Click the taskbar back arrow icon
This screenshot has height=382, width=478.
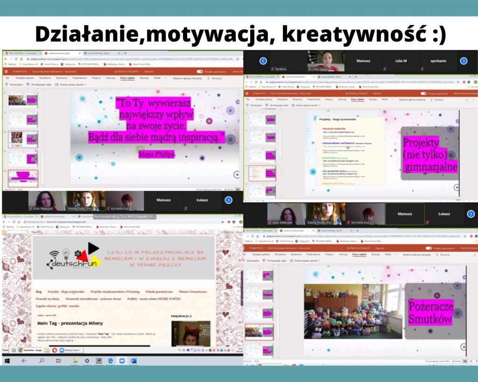[24, 361]
